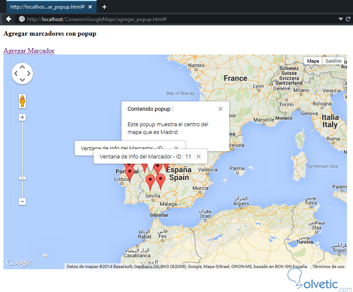The width and height of the screenshot is (353, 292).
Task: Click the Bay of Biscay label
Action: coord(180,93)
